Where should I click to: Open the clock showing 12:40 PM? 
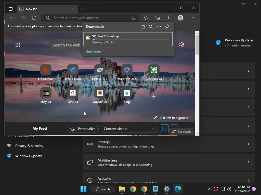242,189
